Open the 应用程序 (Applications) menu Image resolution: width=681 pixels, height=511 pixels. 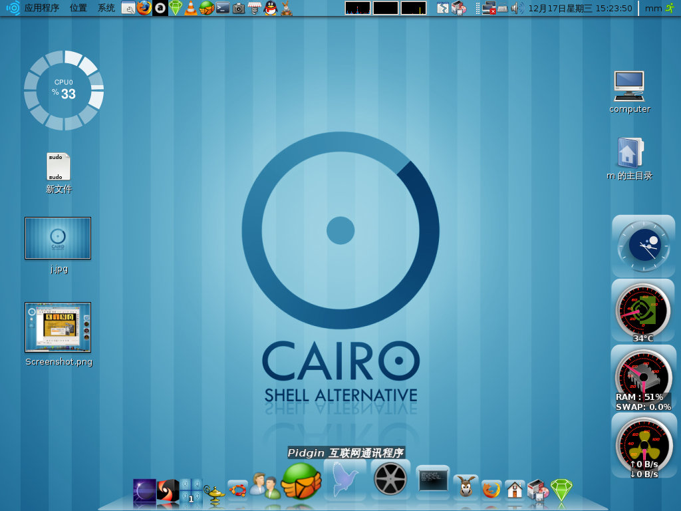point(42,8)
